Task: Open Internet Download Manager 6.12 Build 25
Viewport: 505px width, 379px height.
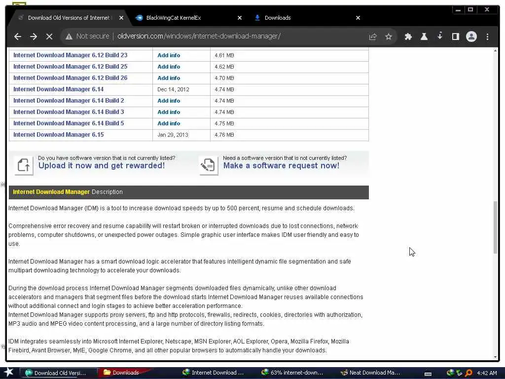Action: pyautogui.click(x=70, y=67)
